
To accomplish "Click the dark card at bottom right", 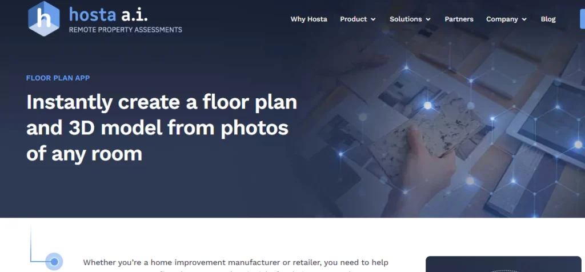I will (503, 264).
